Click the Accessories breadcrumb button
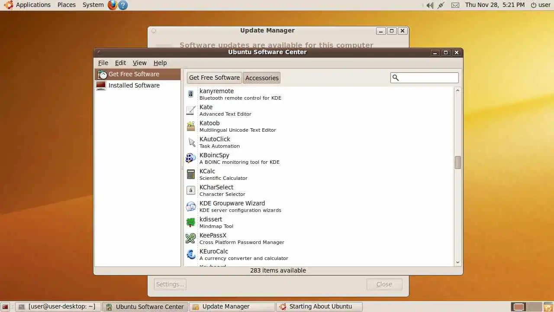 pyautogui.click(x=262, y=78)
